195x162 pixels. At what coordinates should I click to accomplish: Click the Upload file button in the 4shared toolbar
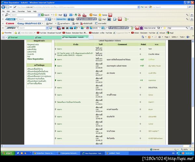click(61, 19)
